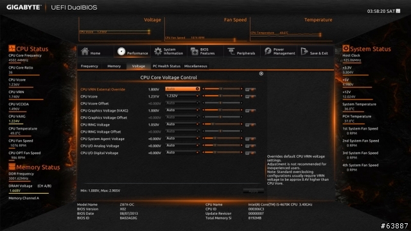The height and width of the screenshot is (231, 411).
Task: Decrease CPU I/O Analog Voltage with left arrow
Action: pos(203,146)
